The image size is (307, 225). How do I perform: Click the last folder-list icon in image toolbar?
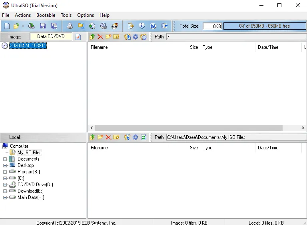[x=144, y=37]
